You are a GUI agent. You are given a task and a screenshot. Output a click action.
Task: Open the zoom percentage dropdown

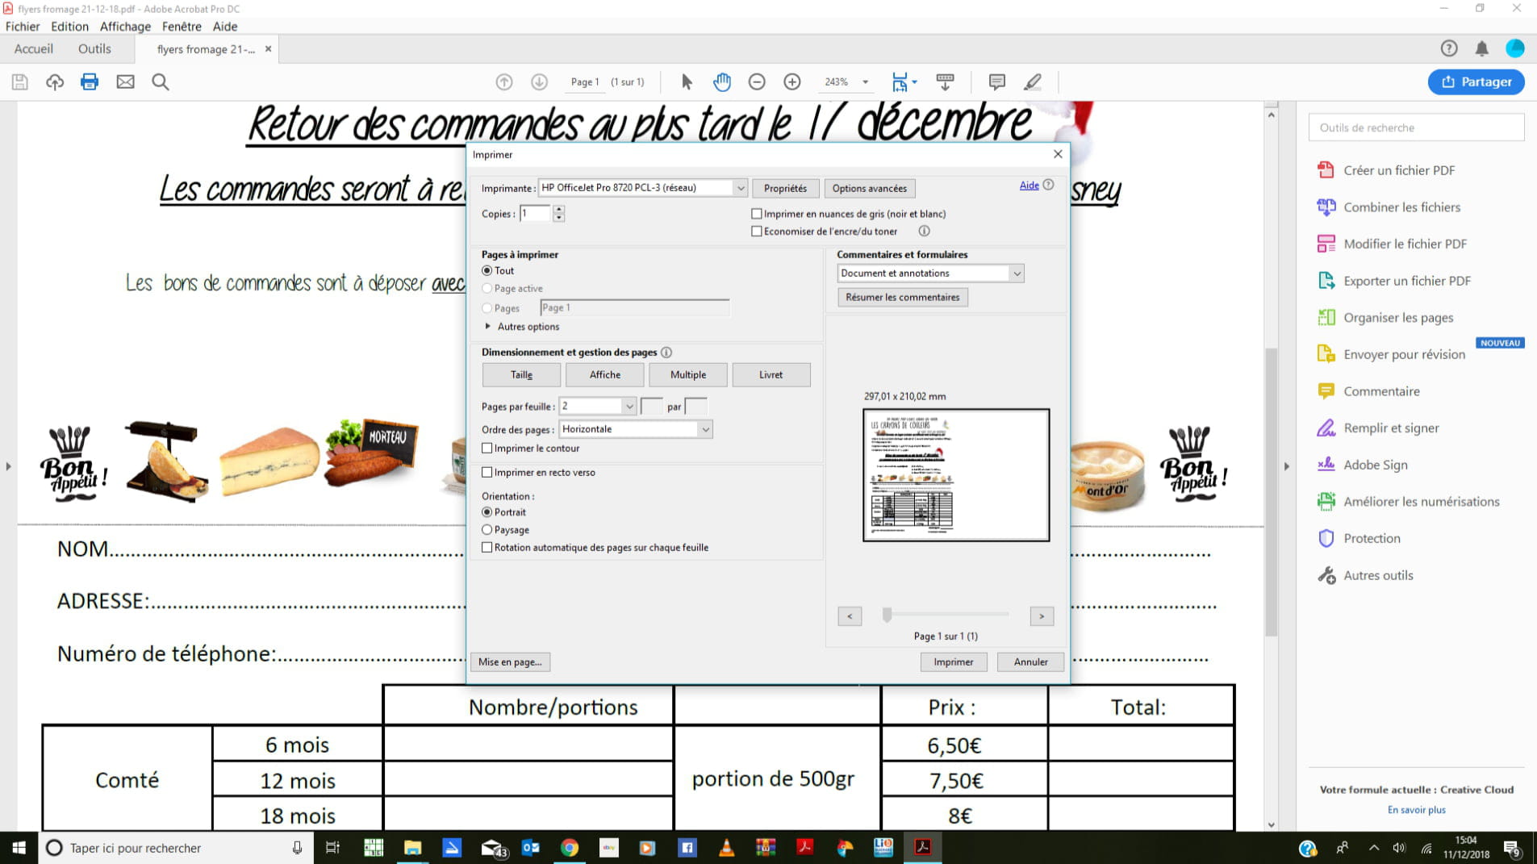click(866, 81)
